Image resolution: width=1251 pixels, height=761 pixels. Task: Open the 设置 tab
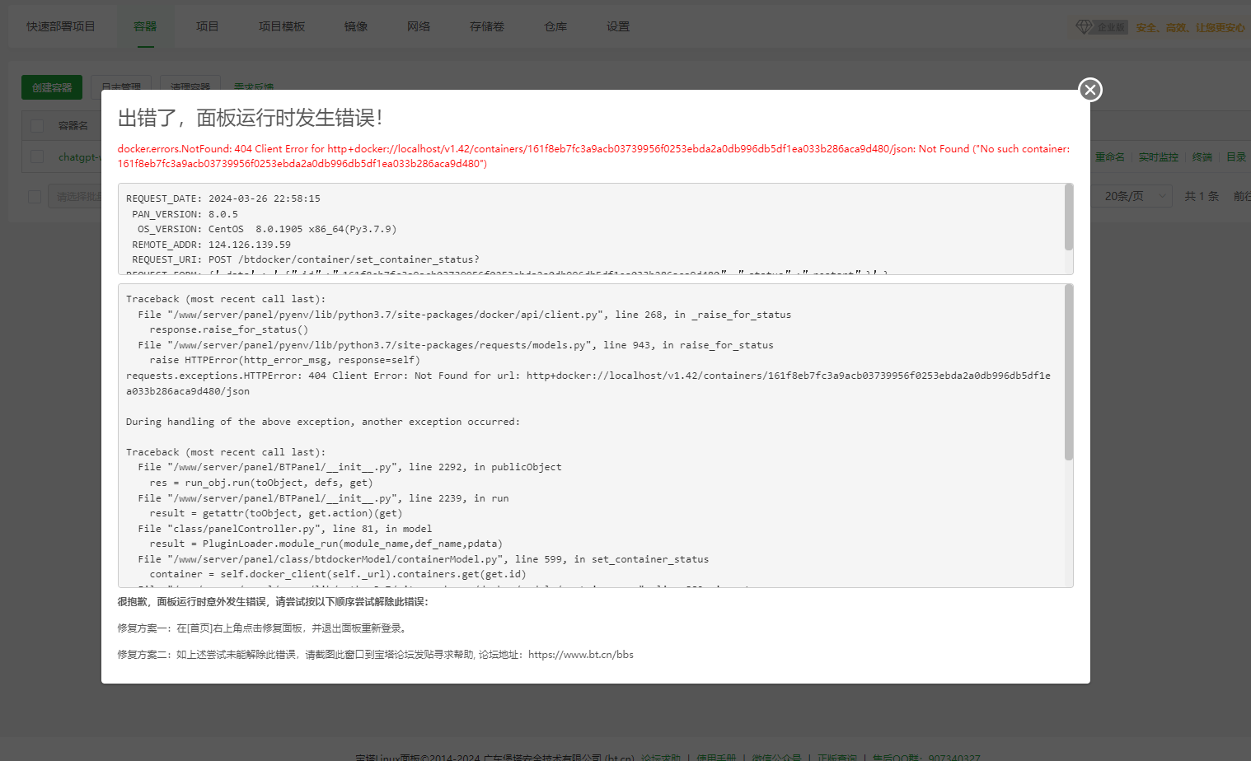pos(618,26)
